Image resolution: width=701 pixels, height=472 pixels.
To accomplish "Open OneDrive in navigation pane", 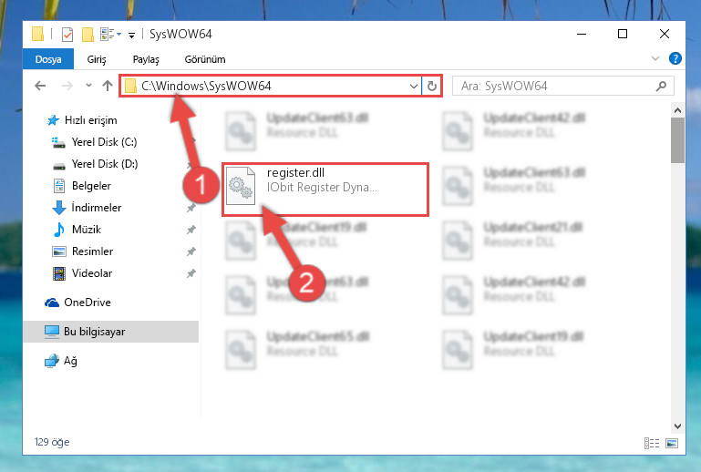I will pyautogui.click(x=88, y=303).
